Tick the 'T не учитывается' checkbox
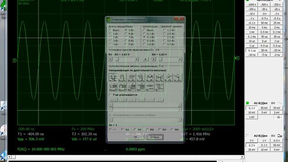Image resolution: width=288 pixels, height=162 pixels. pos(110,95)
